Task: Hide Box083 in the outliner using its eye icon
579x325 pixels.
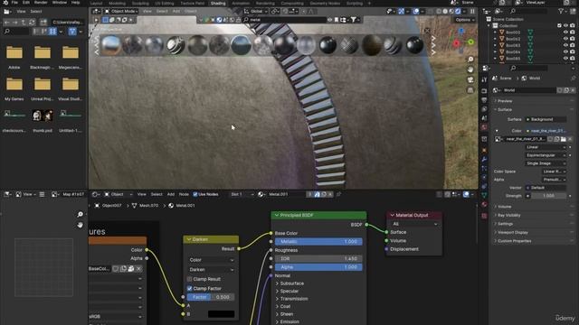Action: coord(565,45)
